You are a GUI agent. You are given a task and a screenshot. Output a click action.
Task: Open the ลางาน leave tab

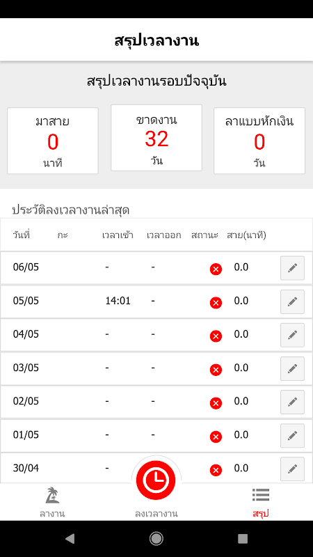(52, 501)
